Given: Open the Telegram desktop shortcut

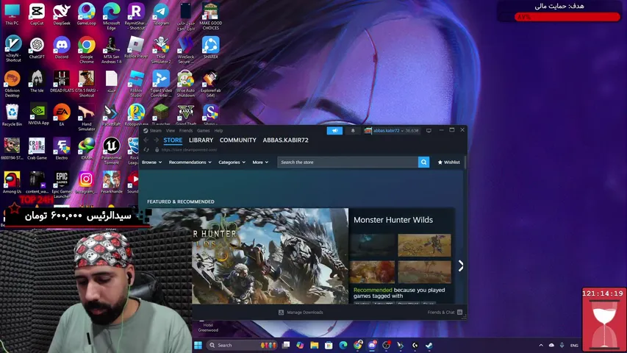Looking at the screenshot, I should [161, 14].
